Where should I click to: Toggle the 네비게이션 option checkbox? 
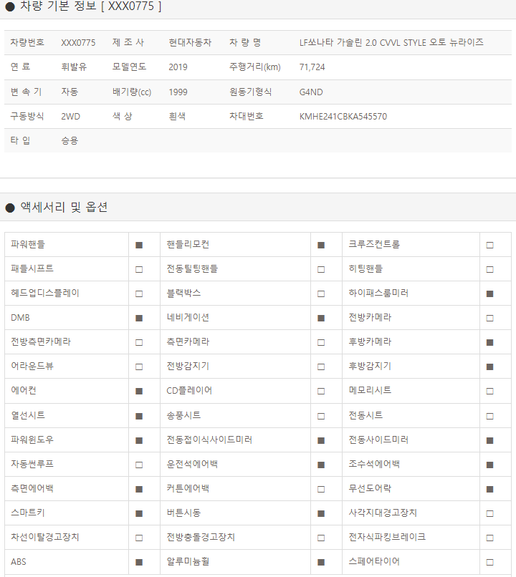click(x=321, y=318)
